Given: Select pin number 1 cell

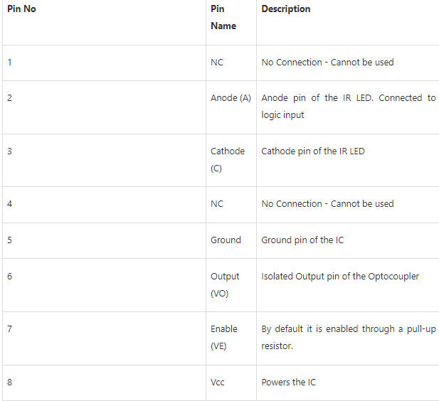Looking at the screenshot, I should coord(10,63).
